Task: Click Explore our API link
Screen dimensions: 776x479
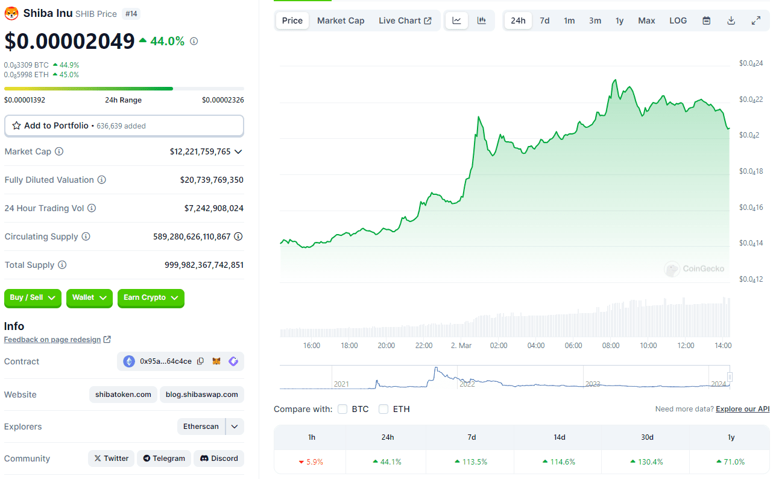Action: tap(742, 409)
